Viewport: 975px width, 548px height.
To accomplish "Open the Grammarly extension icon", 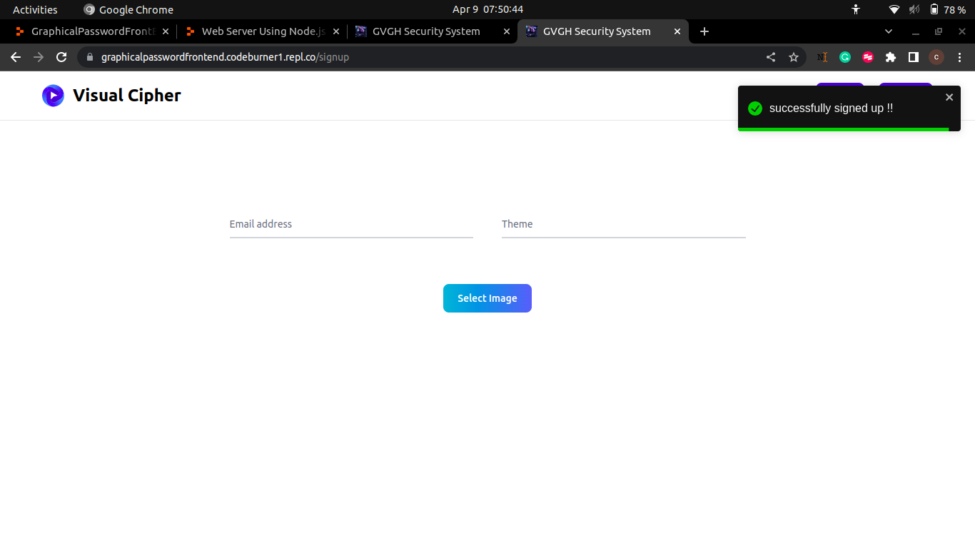I will click(x=845, y=57).
